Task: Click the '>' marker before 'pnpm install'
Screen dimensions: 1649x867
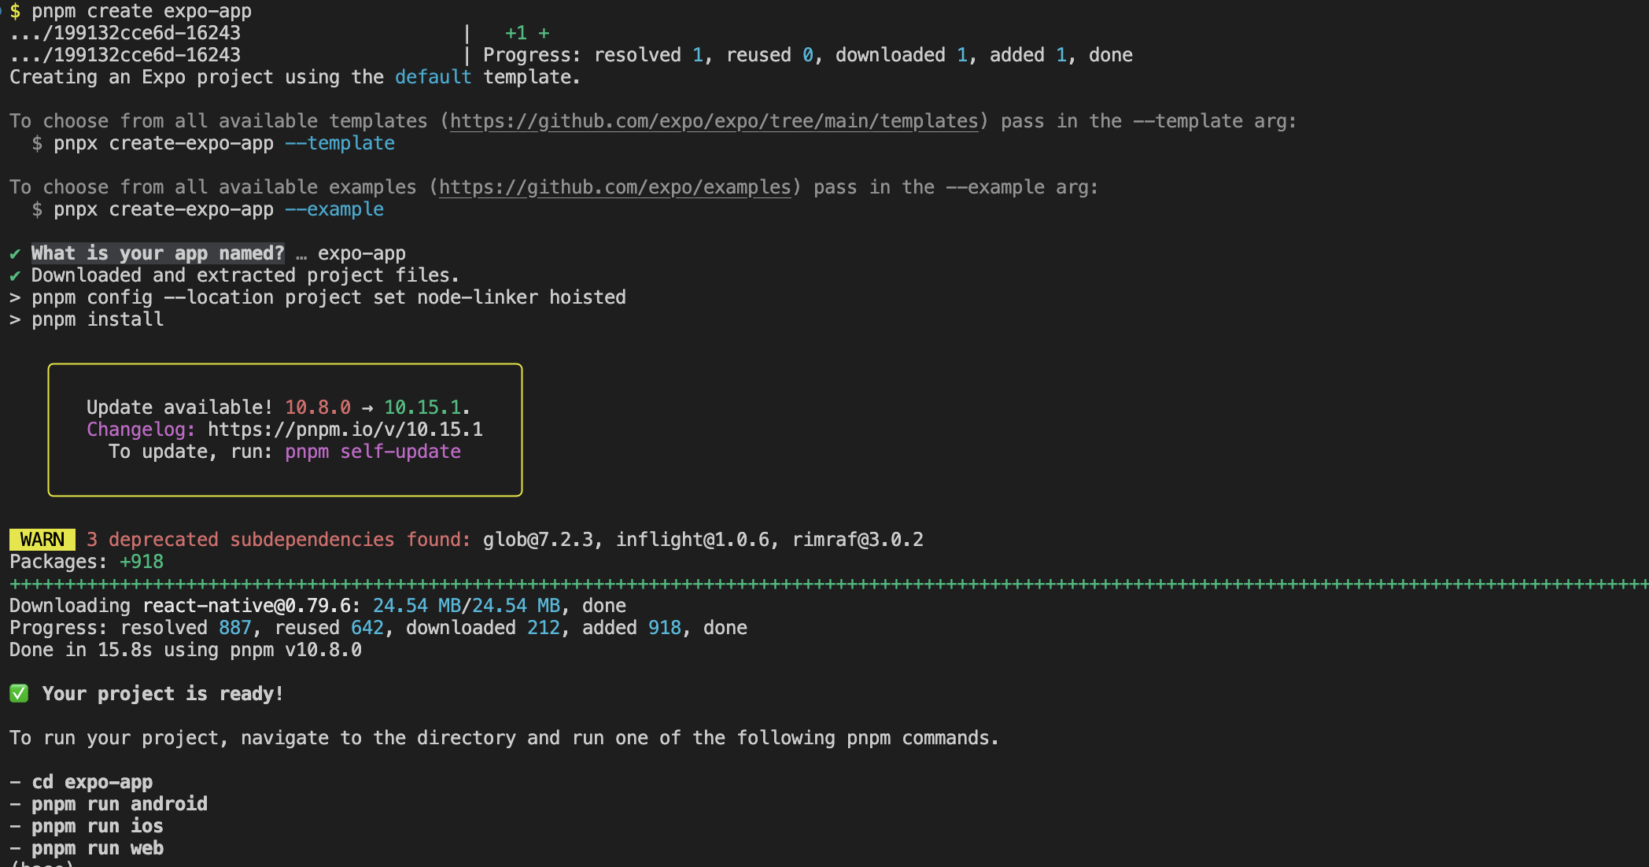Action: click(x=15, y=320)
